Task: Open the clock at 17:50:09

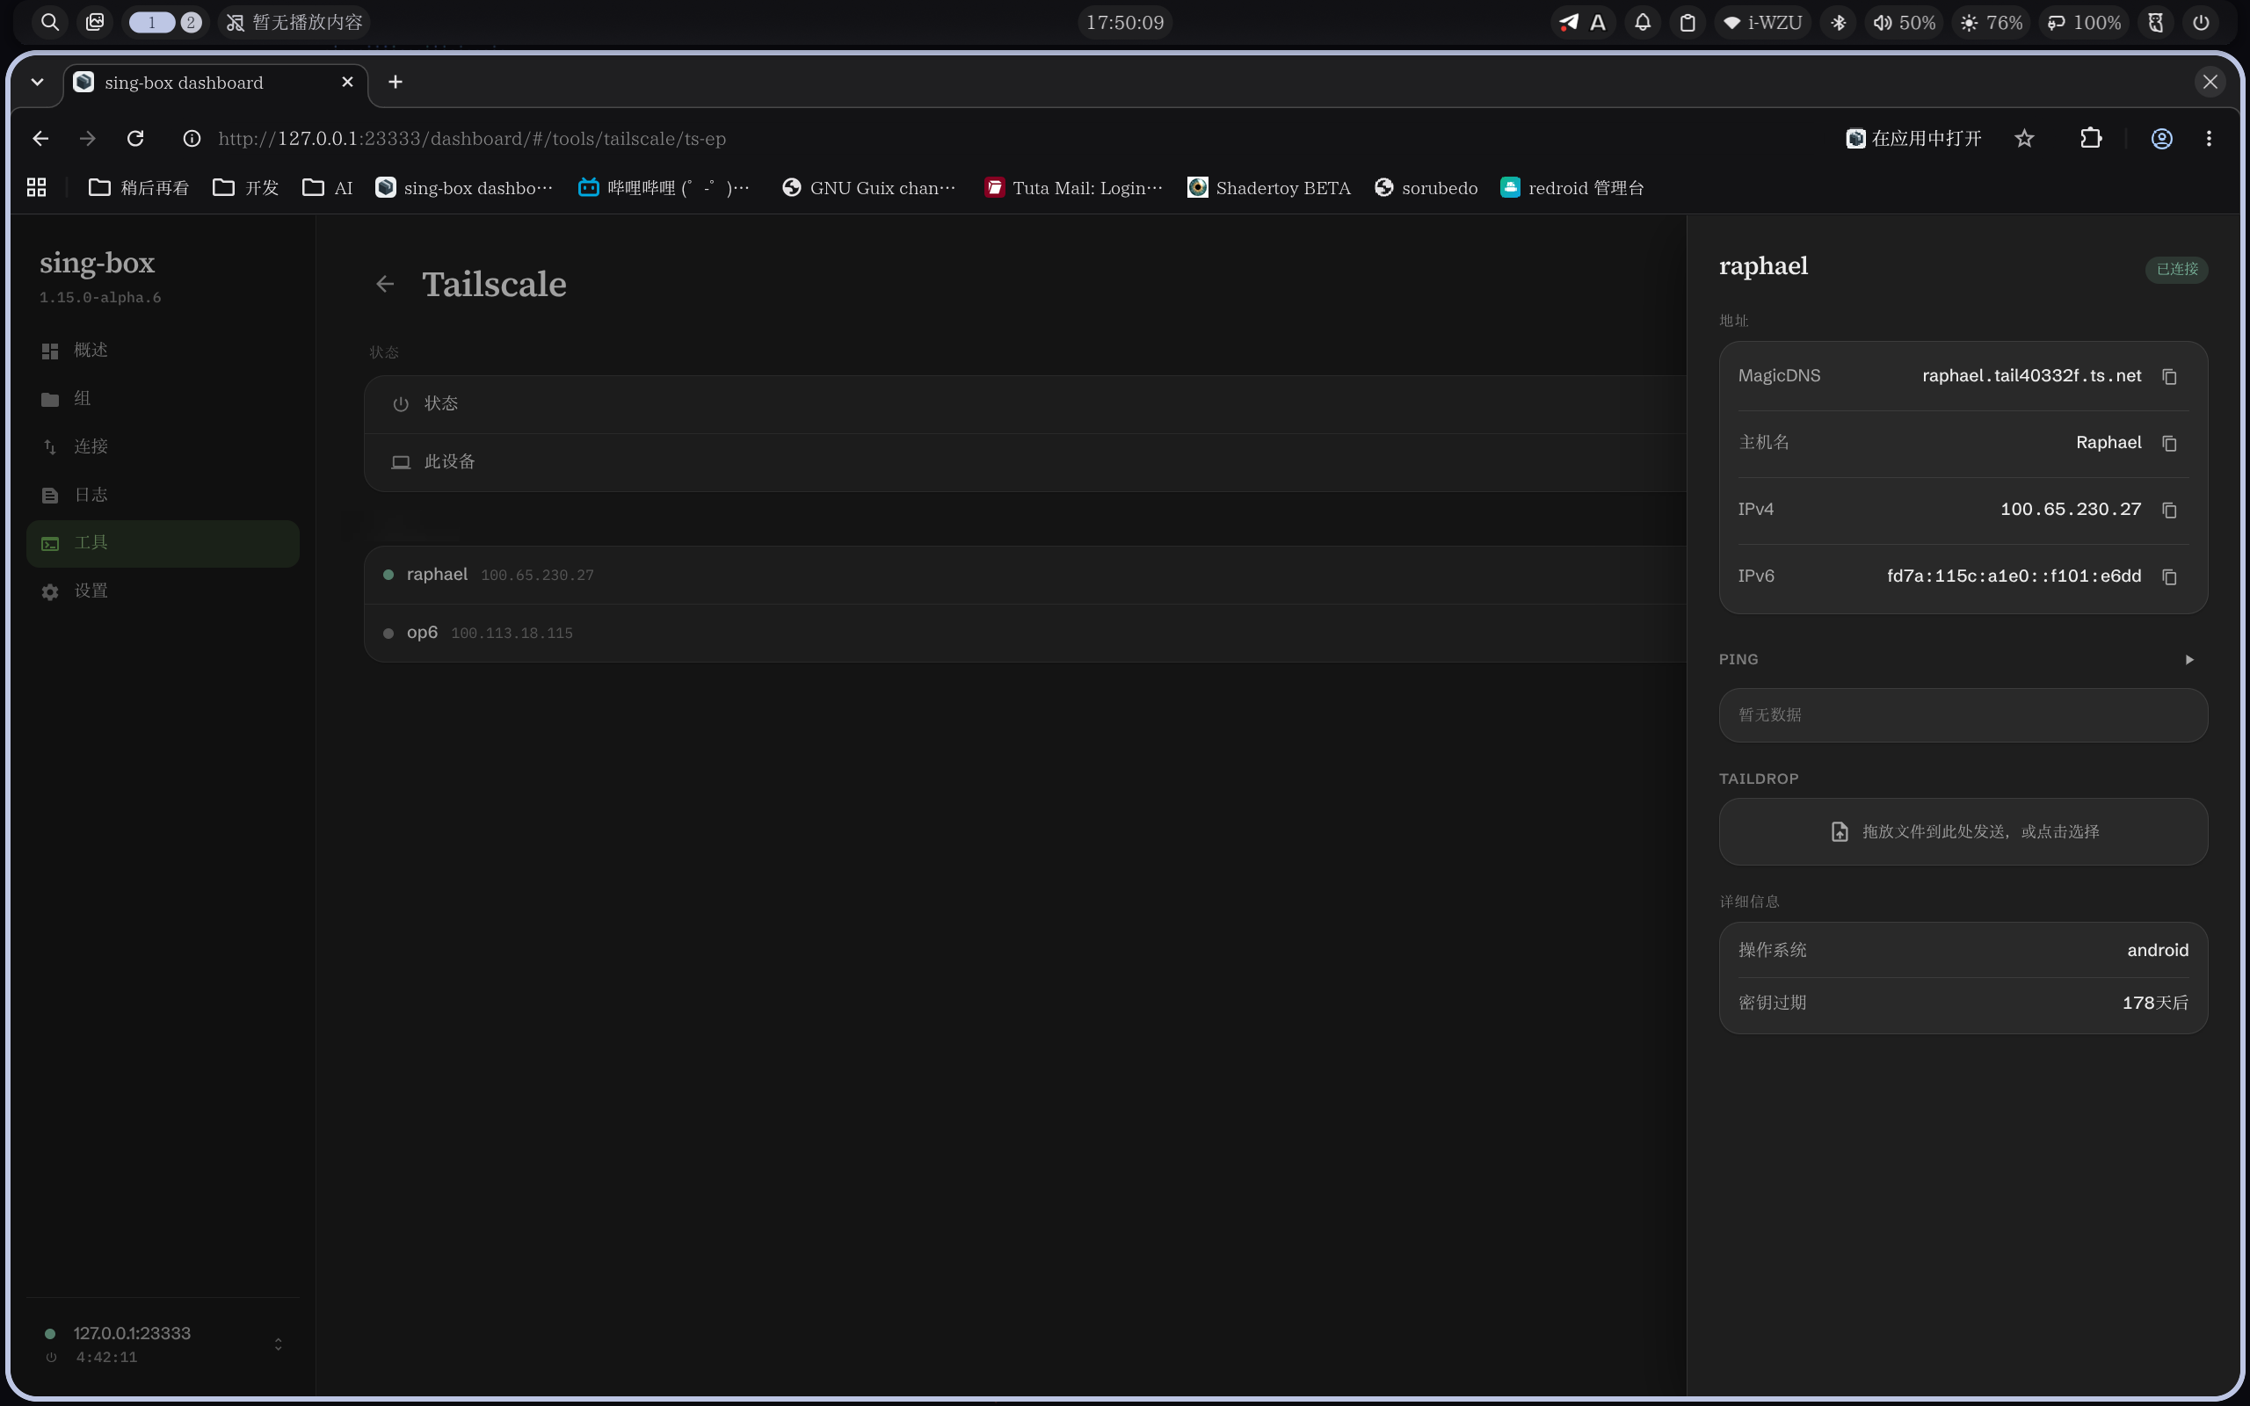Action: pos(1125,22)
